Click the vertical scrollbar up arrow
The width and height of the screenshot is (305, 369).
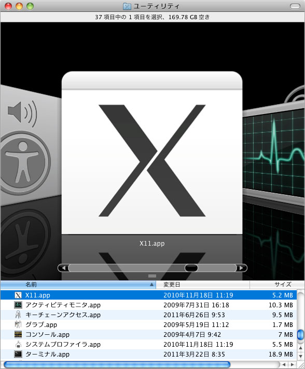point(300,348)
